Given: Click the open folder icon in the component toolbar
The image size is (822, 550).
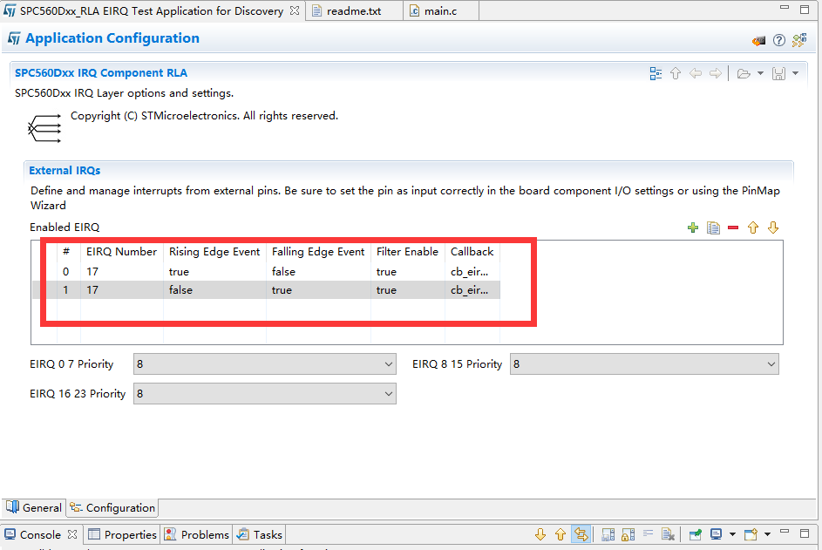Looking at the screenshot, I should [744, 73].
